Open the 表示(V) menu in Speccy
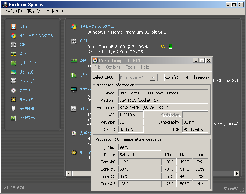The width and height of the screenshot is (246, 194). pos(34,11)
